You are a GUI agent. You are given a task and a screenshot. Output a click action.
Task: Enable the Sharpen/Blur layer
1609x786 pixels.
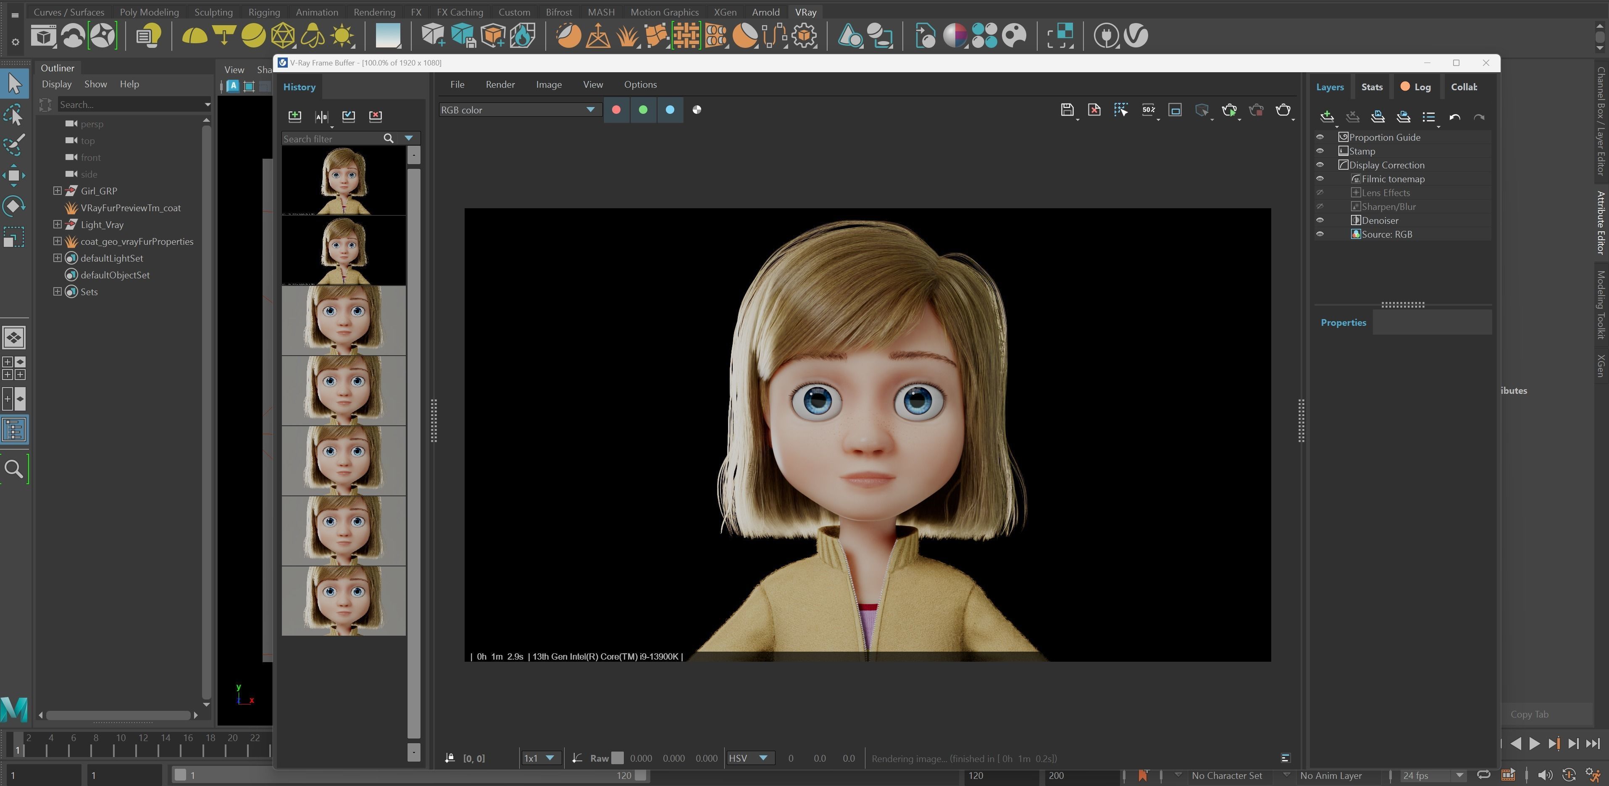1320,207
